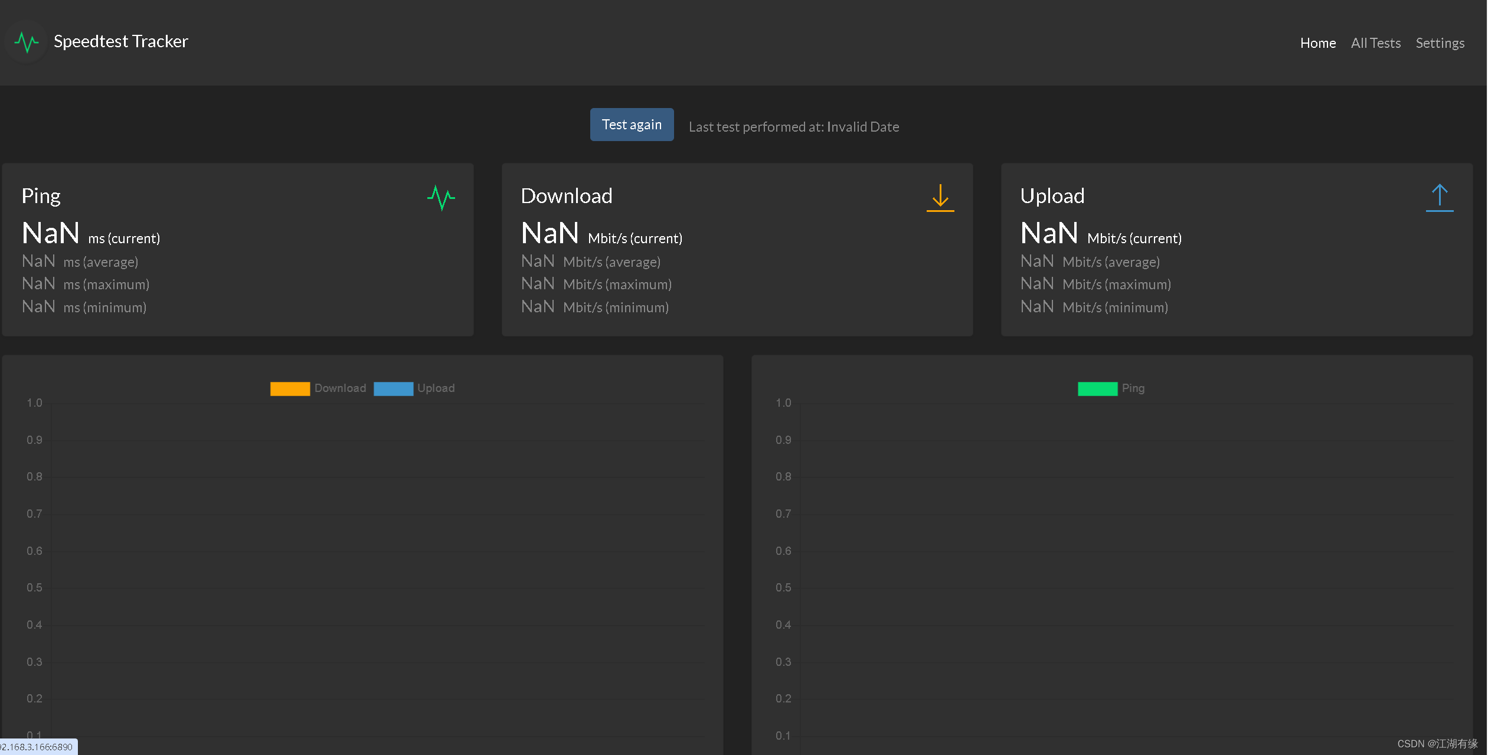Screen dimensions: 1488x755
Task: Click the blue Upload legend swatch
Action: click(393, 388)
